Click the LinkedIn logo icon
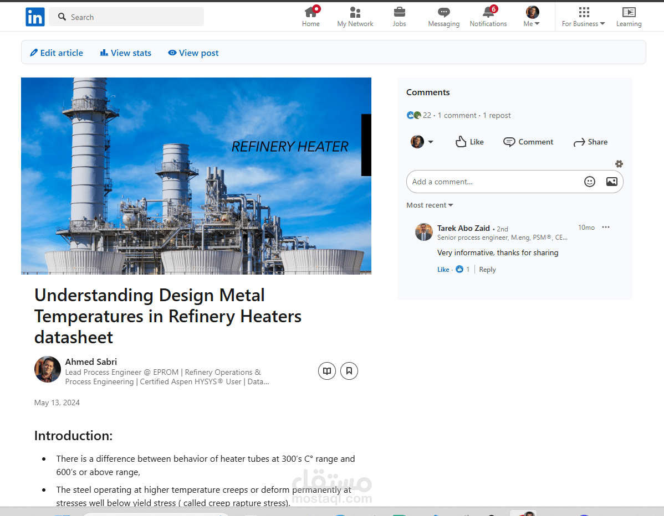The image size is (664, 516). pos(35,17)
